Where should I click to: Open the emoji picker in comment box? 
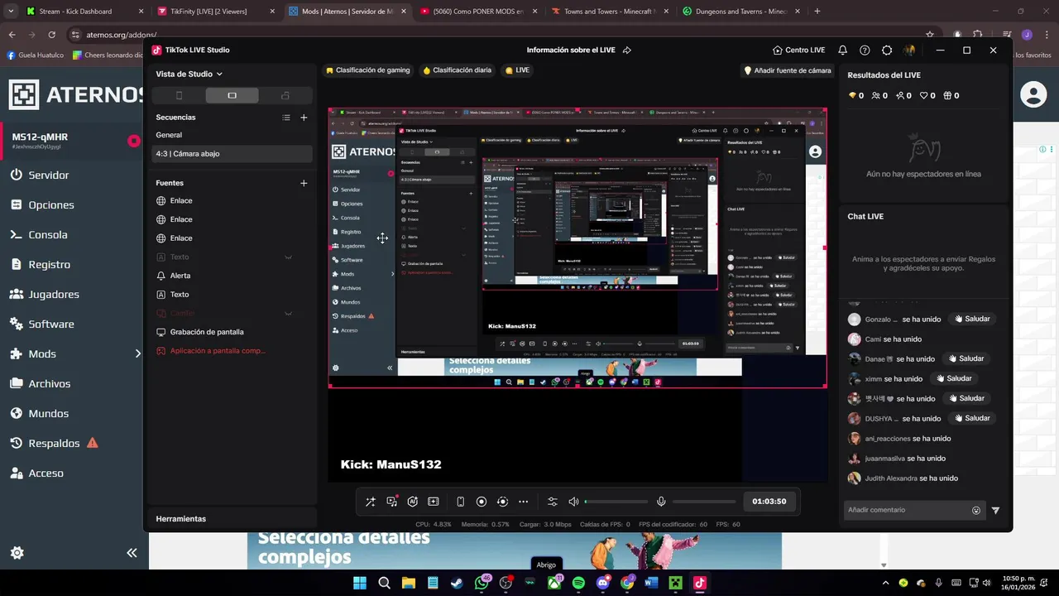[x=976, y=511]
